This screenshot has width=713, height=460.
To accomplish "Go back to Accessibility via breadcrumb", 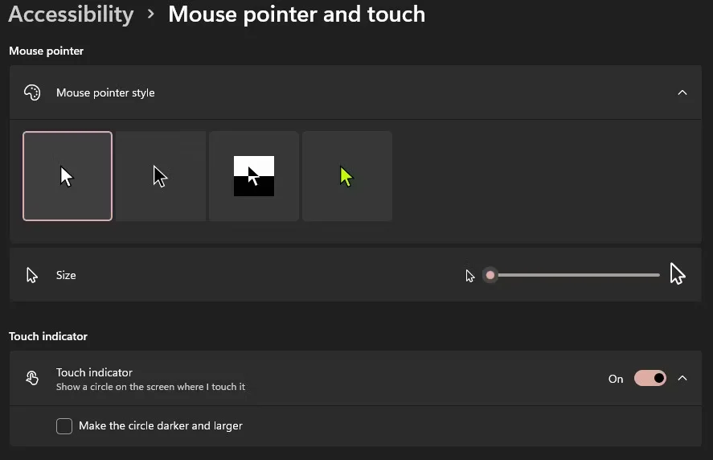I will tap(71, 14).
